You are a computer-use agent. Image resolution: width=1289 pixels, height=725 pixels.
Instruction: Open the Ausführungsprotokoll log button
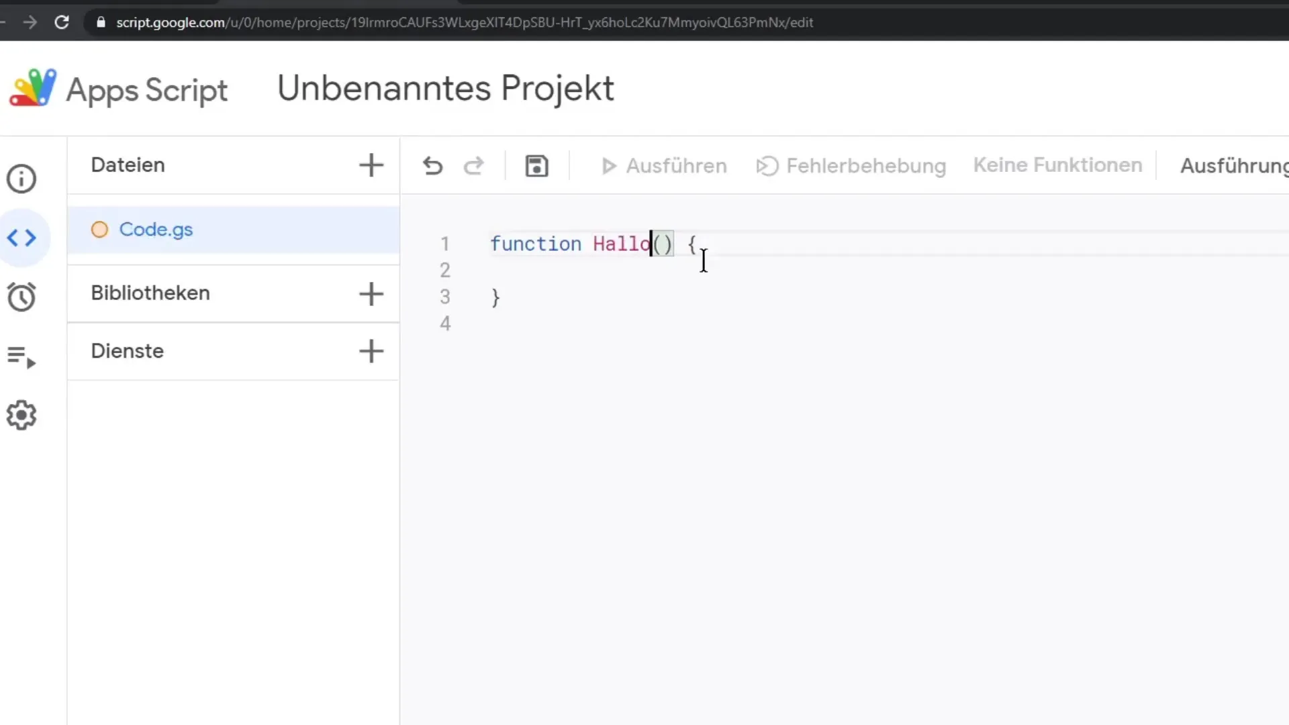pyautogui.click(x=1234, y=166)
